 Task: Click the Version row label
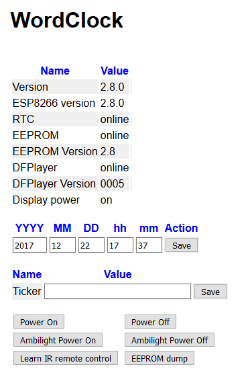[30, 87]
